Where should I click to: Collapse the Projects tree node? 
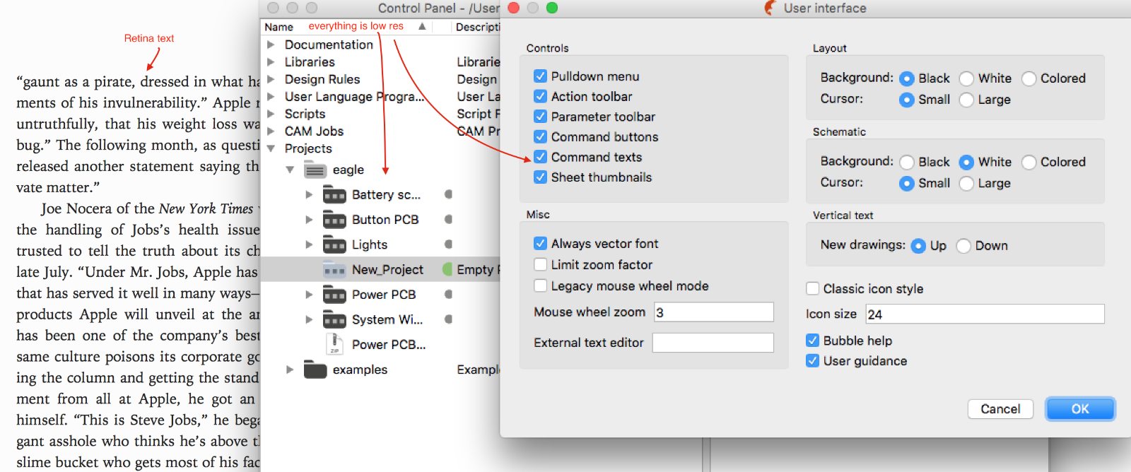point(271,148)
